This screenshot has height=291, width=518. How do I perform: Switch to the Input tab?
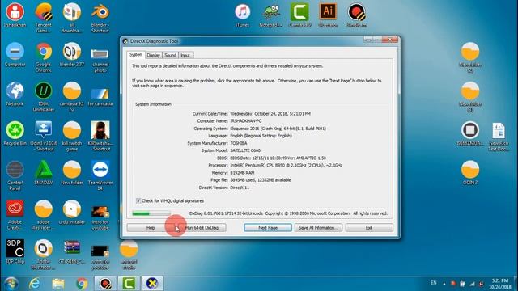click(x=185, y=55)
